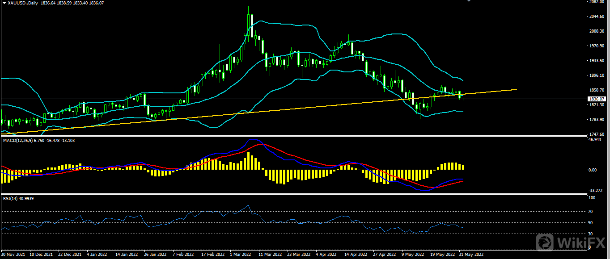Open the XAUUSD chart dropdown triangle
The height and width of the screenshot is (259, 610).
pos(4,3)
